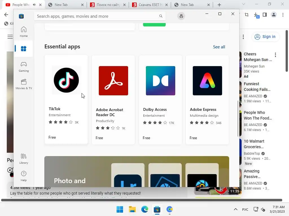Image resolution: width=289 pixels, height=216 pixels.
Task: Mute the YouTube tab audio icon
Action: 34,5
